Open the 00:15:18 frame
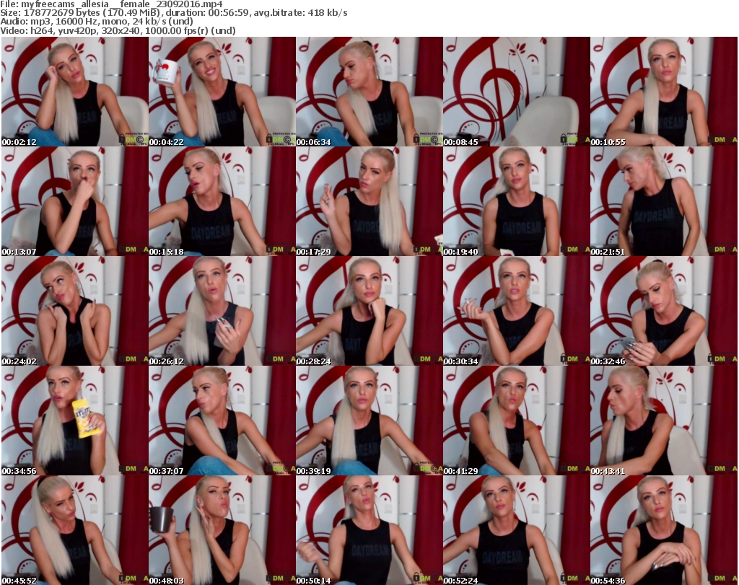739x585 pixels. [x=222, y=201]
